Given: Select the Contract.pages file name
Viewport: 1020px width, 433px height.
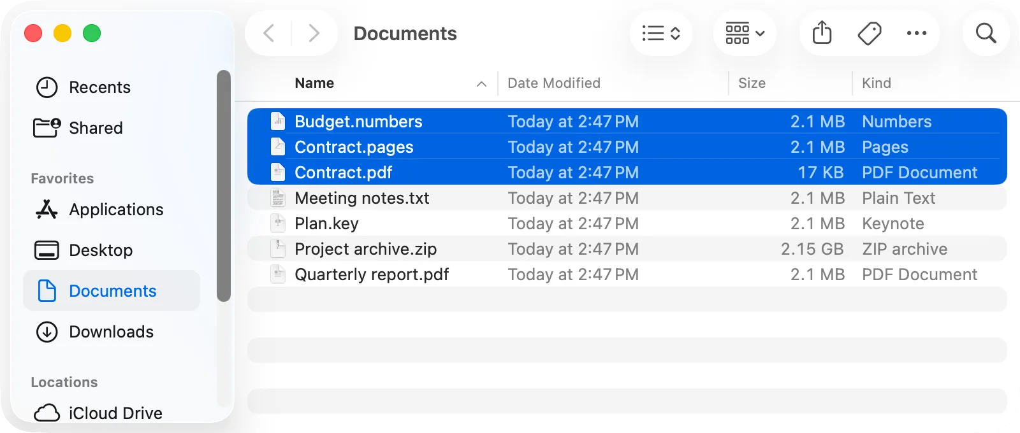Looking at the screenshot, I should tap(354, 147).
